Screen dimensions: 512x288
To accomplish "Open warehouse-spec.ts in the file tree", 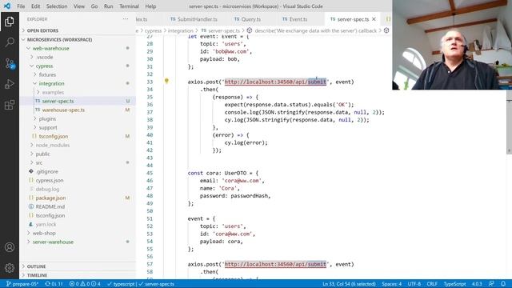I will tap(78, 110).
